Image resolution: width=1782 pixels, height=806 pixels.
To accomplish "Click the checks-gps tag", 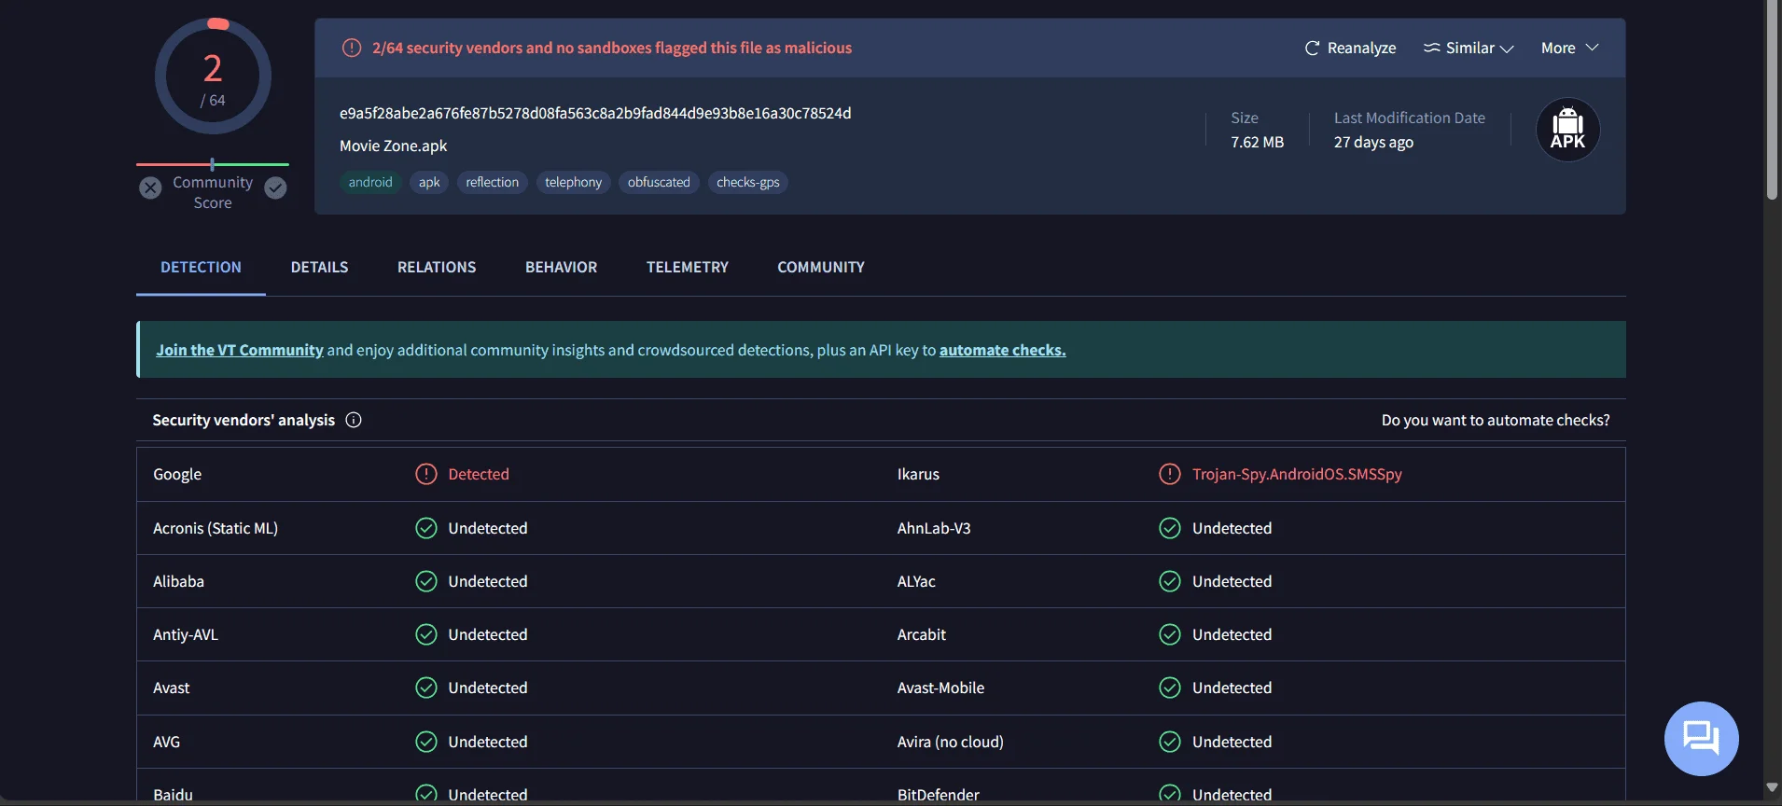I will tap(748, 182).
